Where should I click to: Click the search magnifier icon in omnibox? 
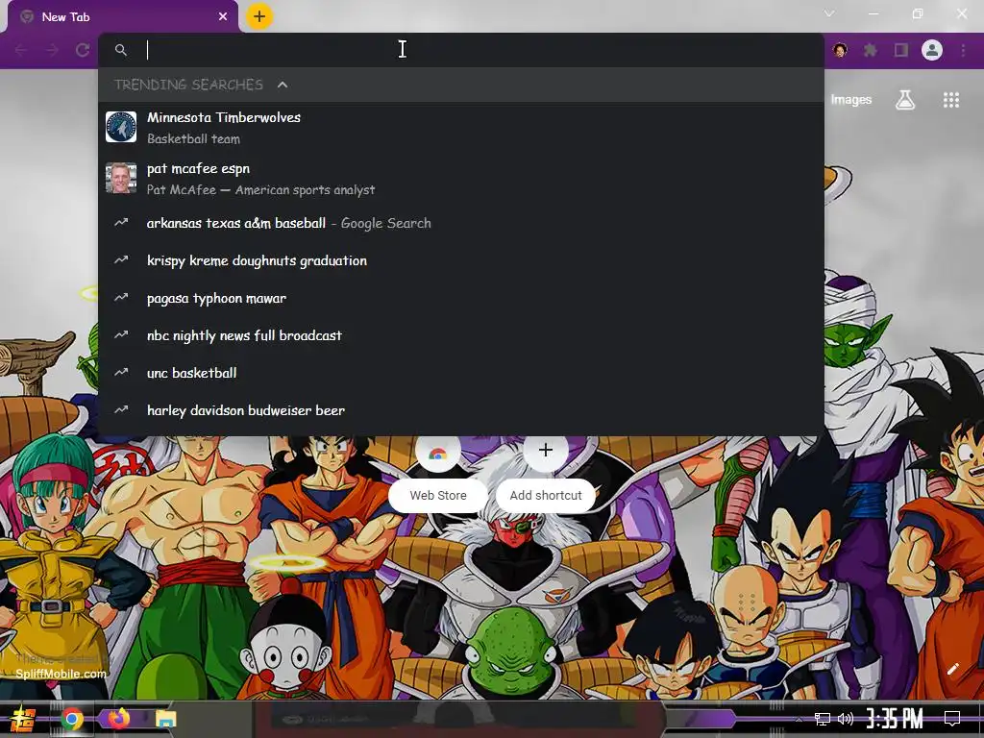121,50
